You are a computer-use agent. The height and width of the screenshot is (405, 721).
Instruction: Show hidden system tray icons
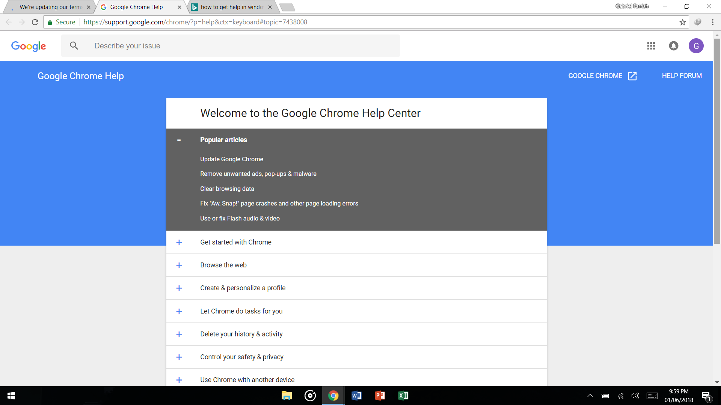[x=590, y=396]
